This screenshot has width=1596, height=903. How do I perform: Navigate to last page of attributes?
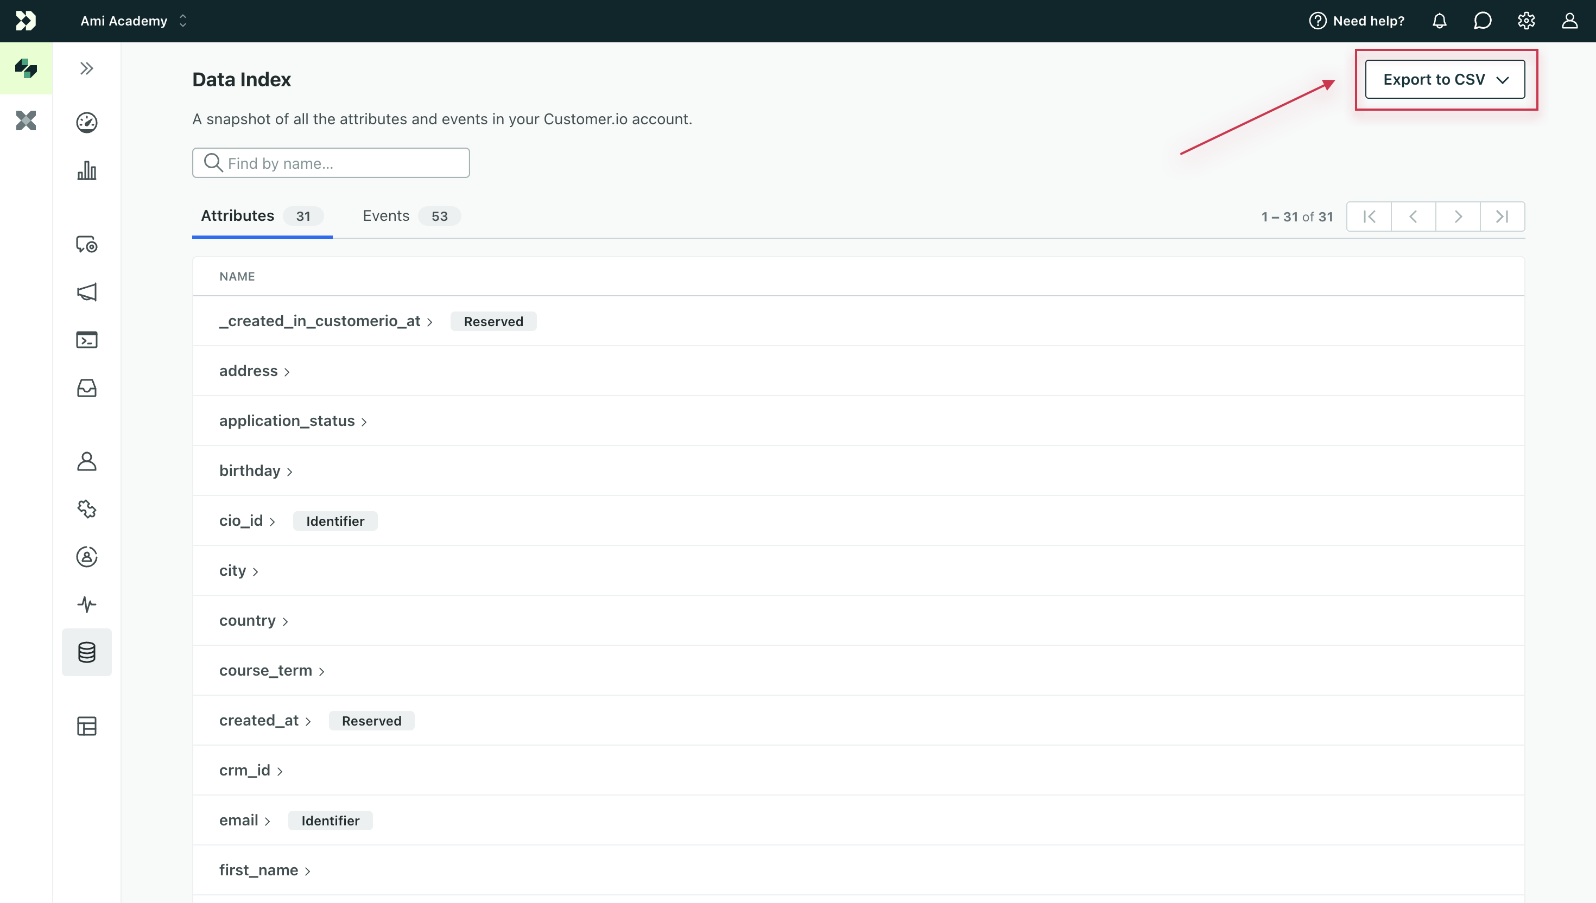[1502, 216]
